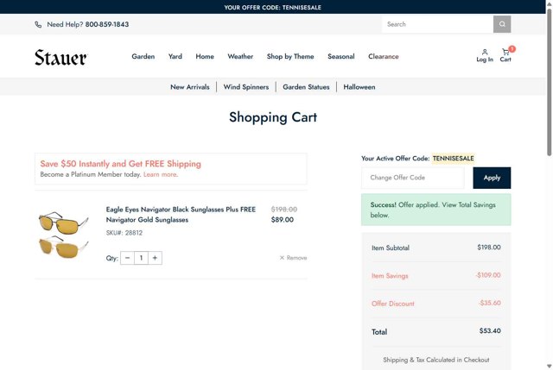This screenshot has height=370, width=553.
Task: Open the Shop by Theme menu
Action: coord(290,56)
